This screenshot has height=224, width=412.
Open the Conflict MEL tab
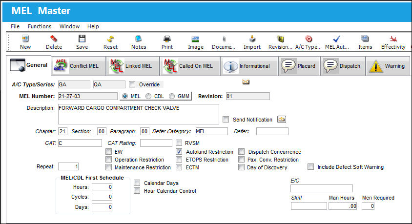pyautogui.click(x=79, y=66)
